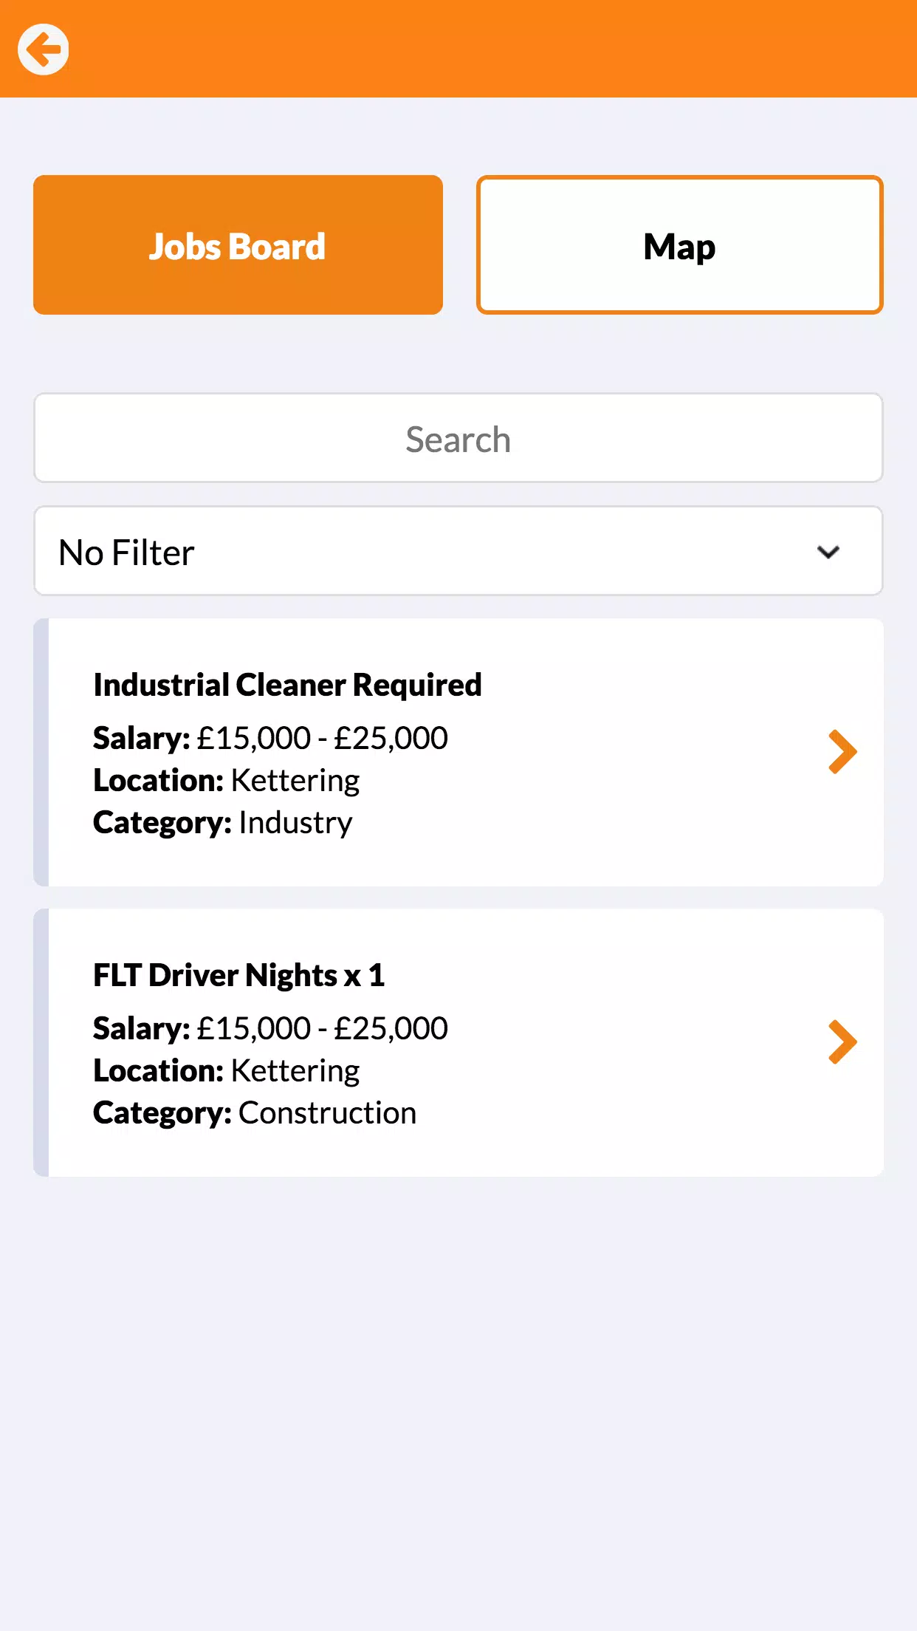
Task: Click the Industrial Cleaner salary line
Action: pos(270,738)
